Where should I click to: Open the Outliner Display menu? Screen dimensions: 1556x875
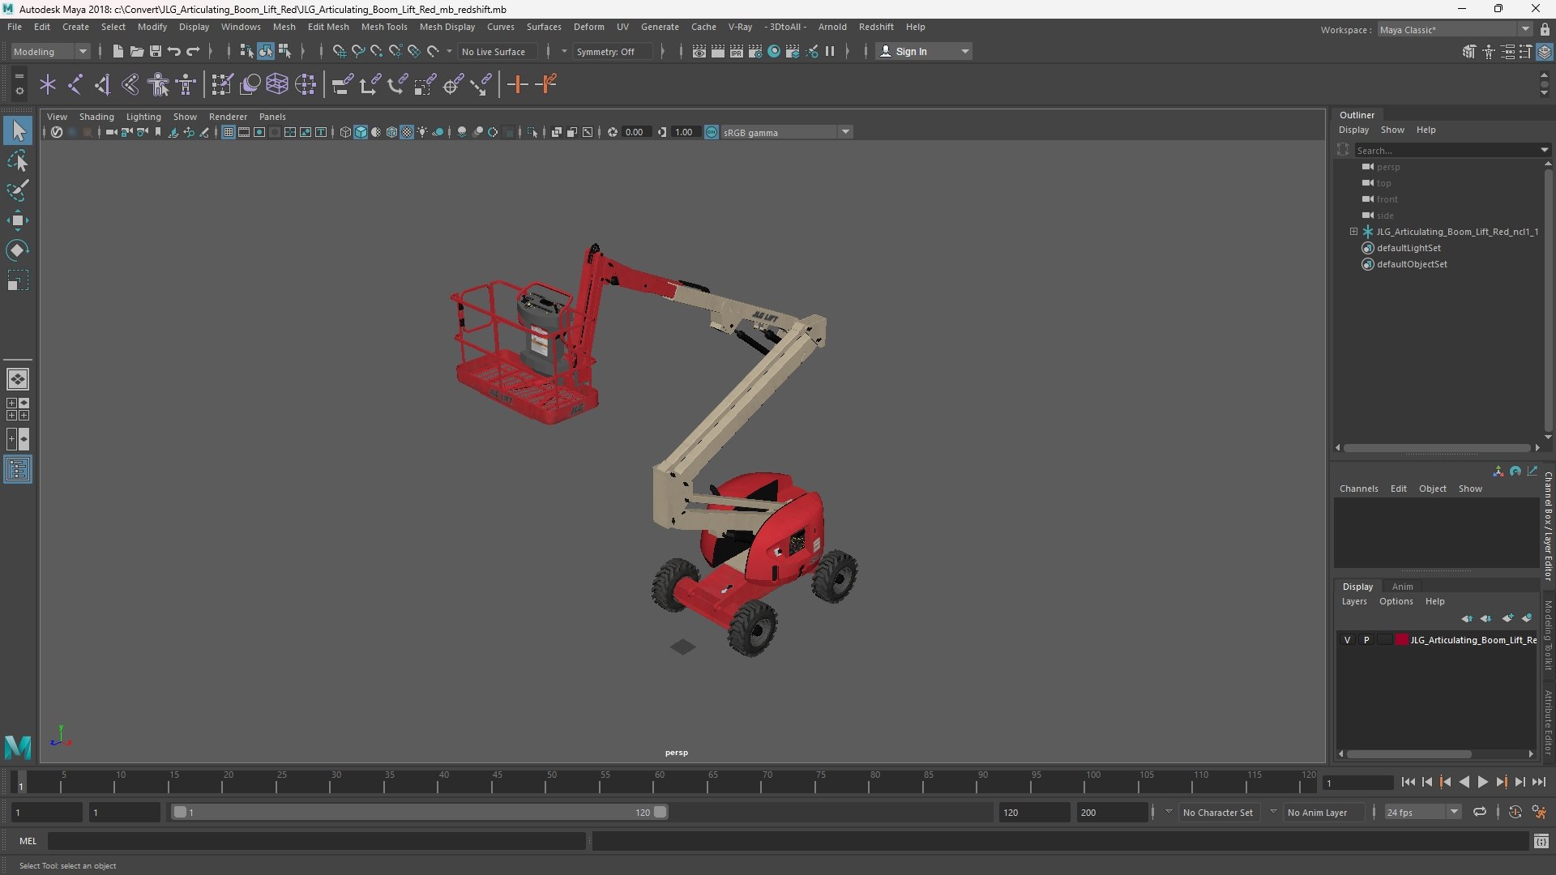pyautogui.click(x=1353, y=130)
